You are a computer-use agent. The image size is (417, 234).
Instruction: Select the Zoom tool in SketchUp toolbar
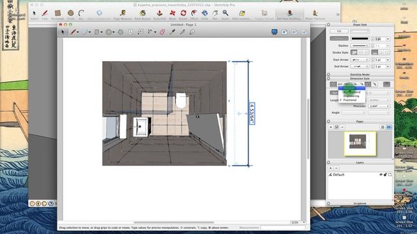[225, 14]
